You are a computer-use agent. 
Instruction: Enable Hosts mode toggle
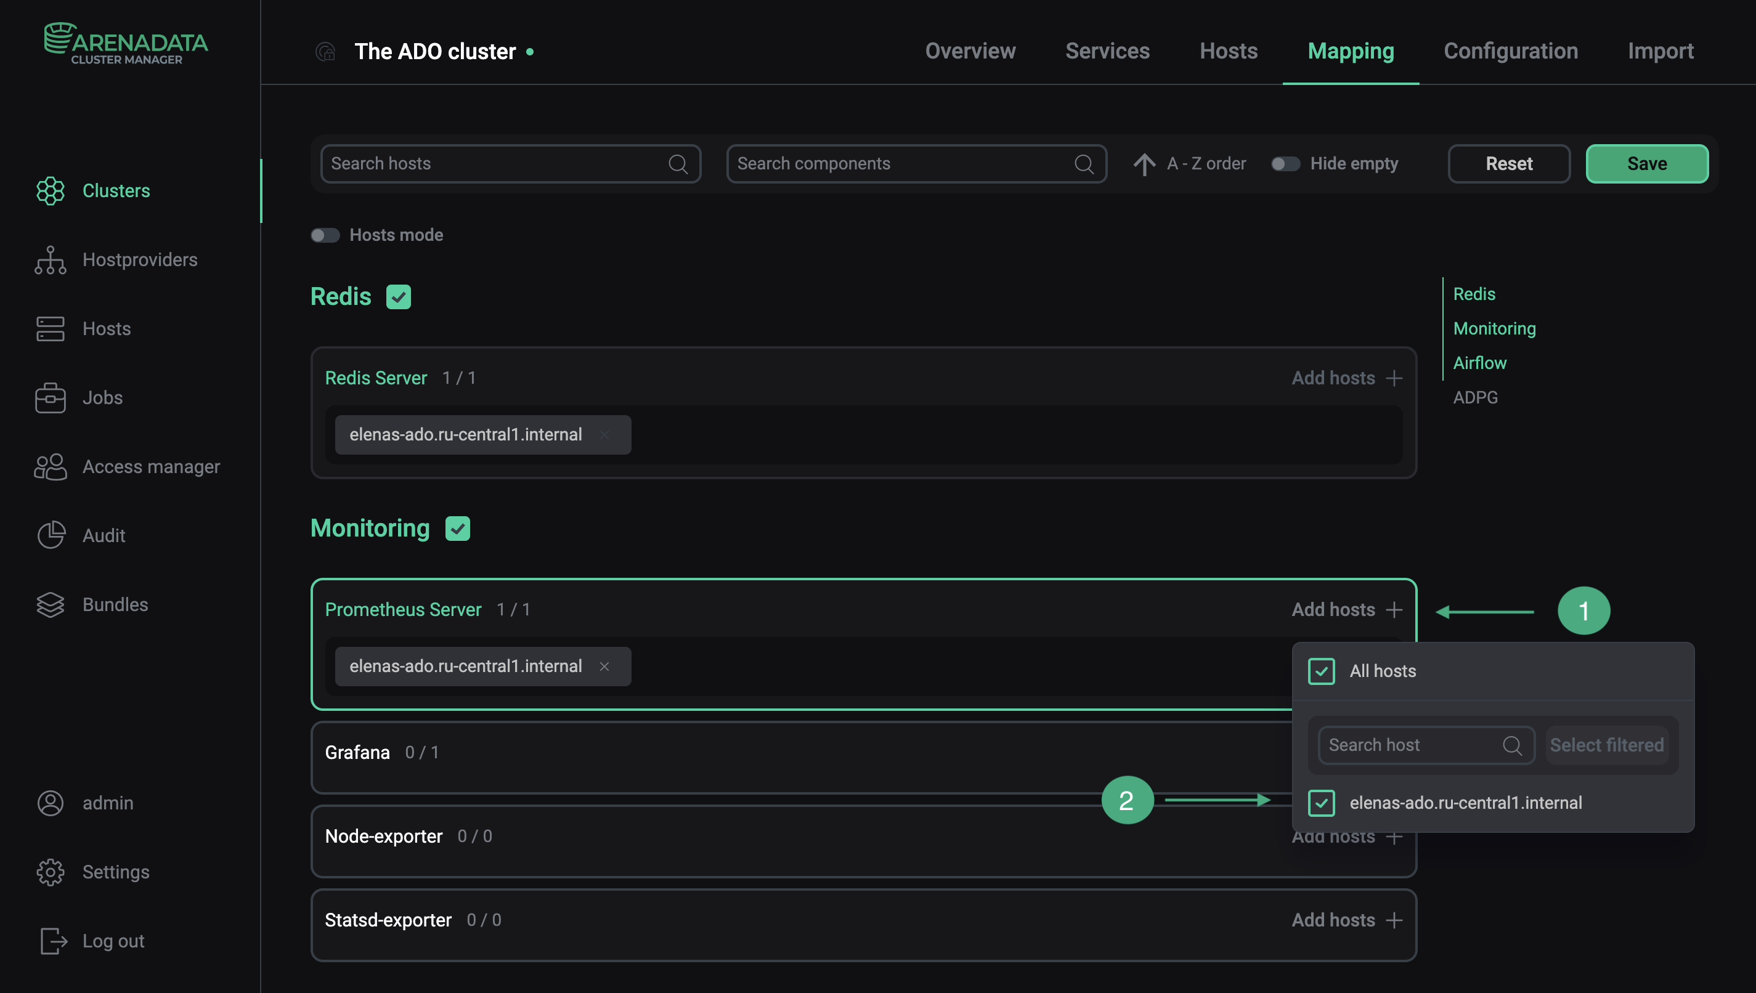(325, 235)
